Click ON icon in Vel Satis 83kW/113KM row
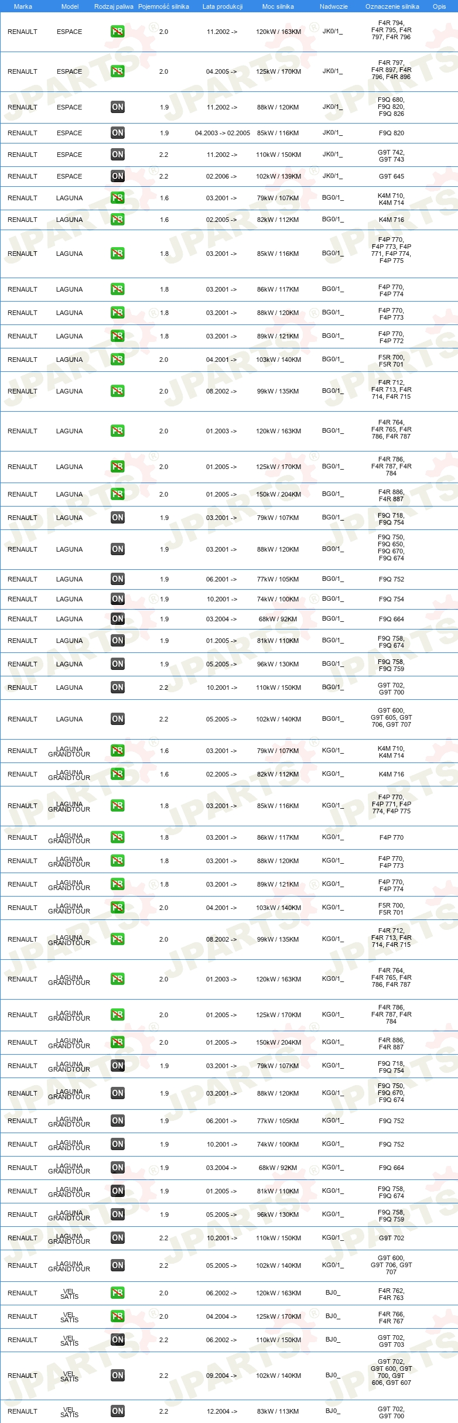This screenshot has height=1423, width=458. coord(118,1411)
